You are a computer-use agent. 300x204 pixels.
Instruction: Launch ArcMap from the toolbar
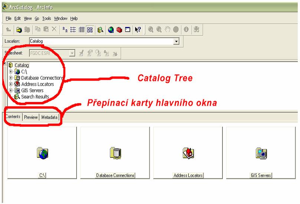[111, 30]
